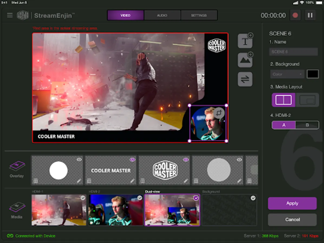Viewport: 324px width, 243px height.
Task: Click the SCENE 6 name input field
Action: pyautogui.click(x=293, y=52)
